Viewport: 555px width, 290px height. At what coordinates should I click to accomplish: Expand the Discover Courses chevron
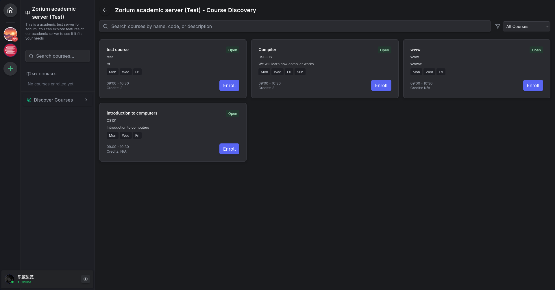click(x=86, y=100)
